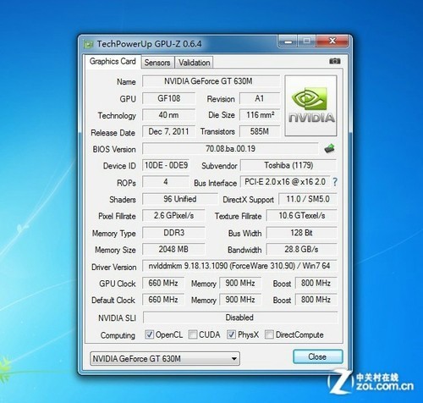423x403 pixels.
Task: Click the Revision field A1
Action: click(x=260, y=98)
